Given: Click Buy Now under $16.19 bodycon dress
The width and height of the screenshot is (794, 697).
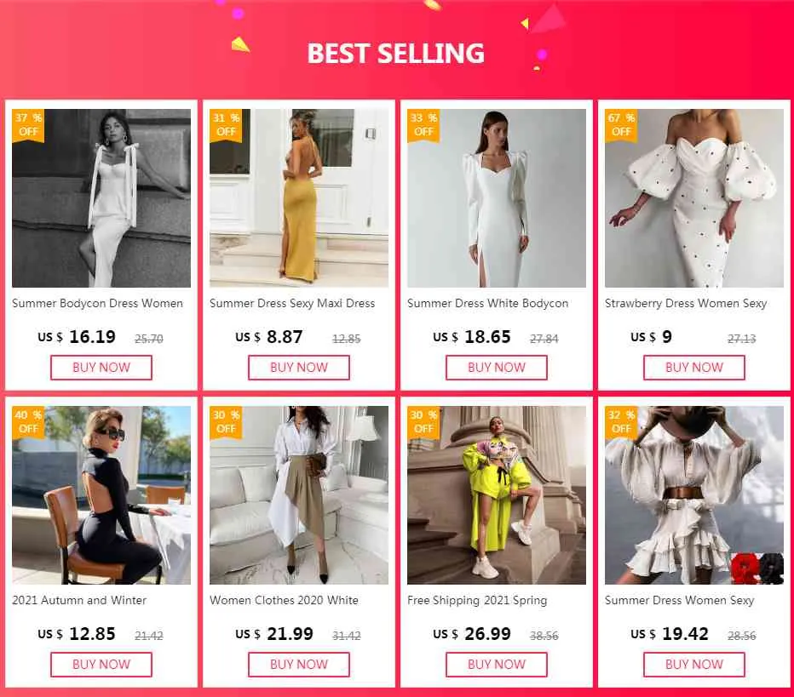Looking at the screenshot, I should point(101,368).
